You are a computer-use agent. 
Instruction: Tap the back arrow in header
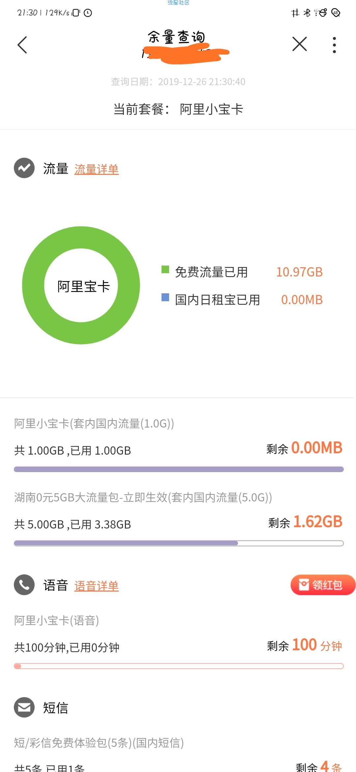22,45
